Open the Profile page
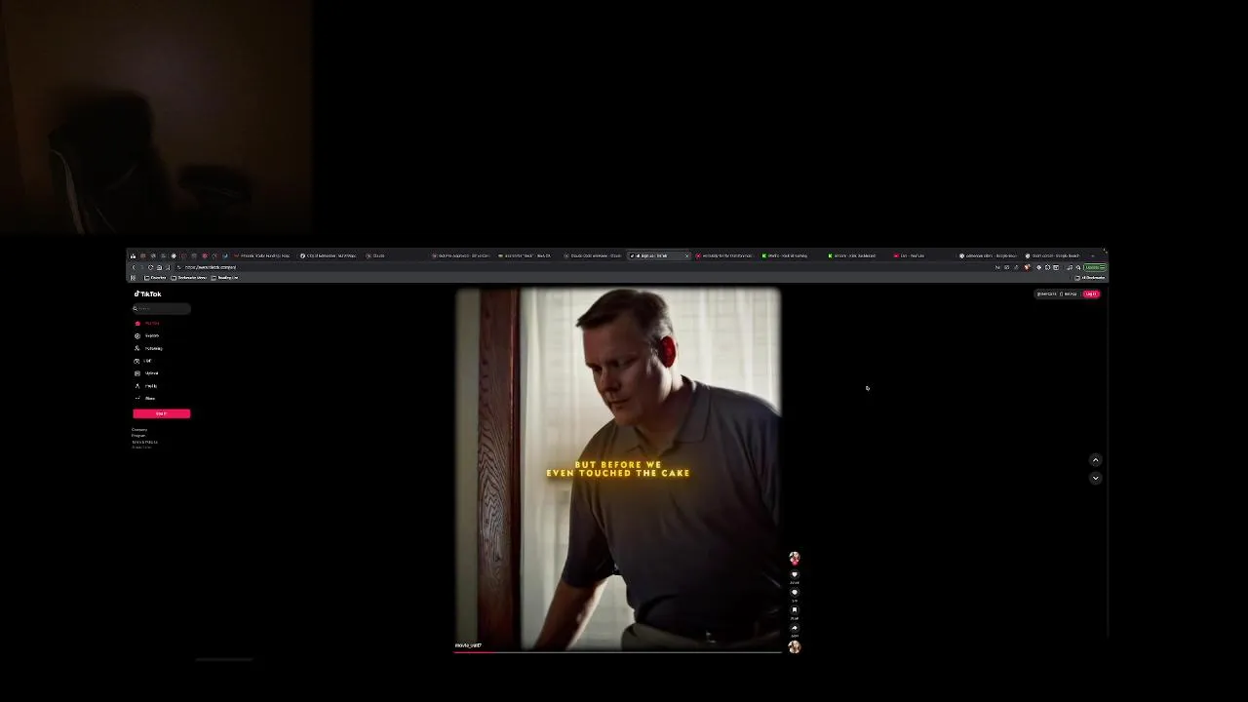 [x=147, y=386]
